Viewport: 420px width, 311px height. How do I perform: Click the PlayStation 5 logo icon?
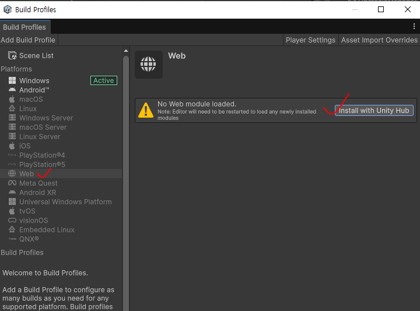[x=12, y=164]
